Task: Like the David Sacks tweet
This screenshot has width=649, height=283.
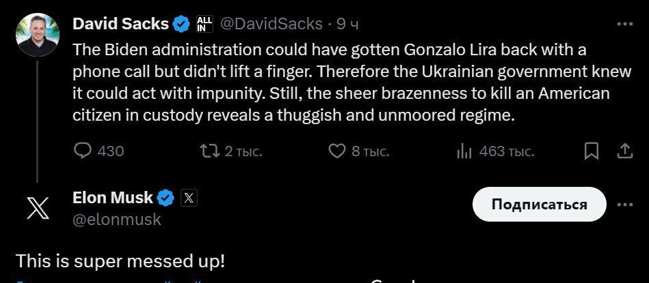Action: tap(337, 151)
